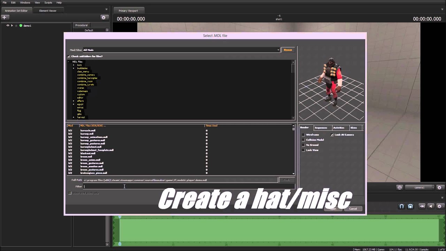Enable the No Ground checkbox
This screenshot has height=251, width=446.
click(303, 145)
